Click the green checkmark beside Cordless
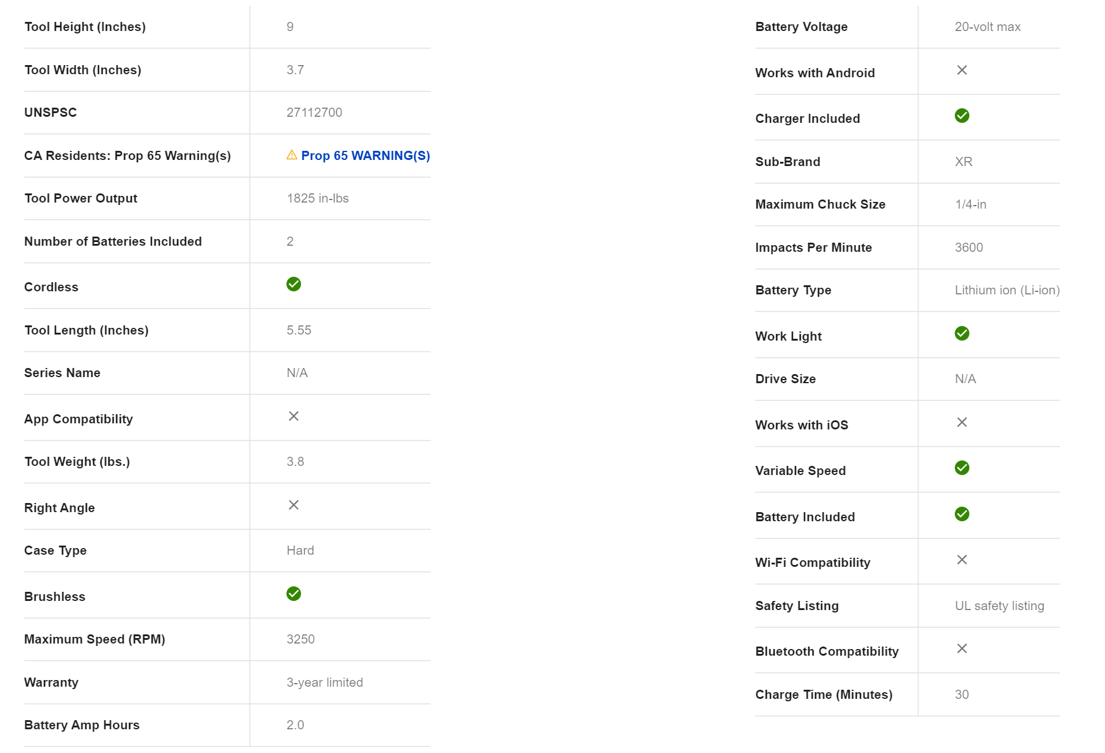1105x753 pixels. point(294,284)
